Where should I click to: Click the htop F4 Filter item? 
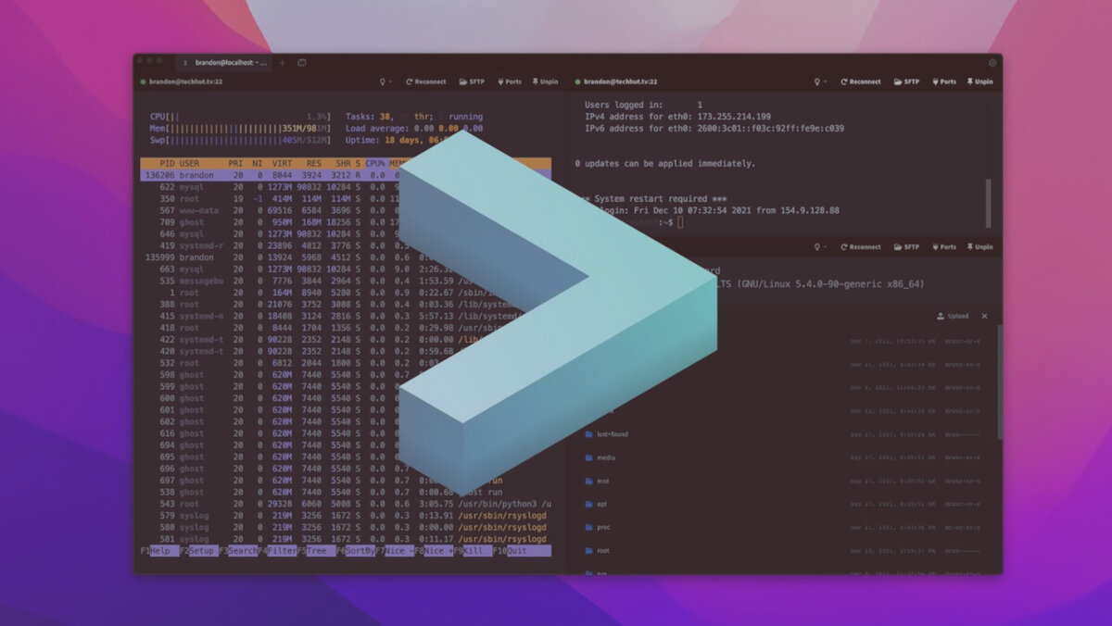click(276, 550)
